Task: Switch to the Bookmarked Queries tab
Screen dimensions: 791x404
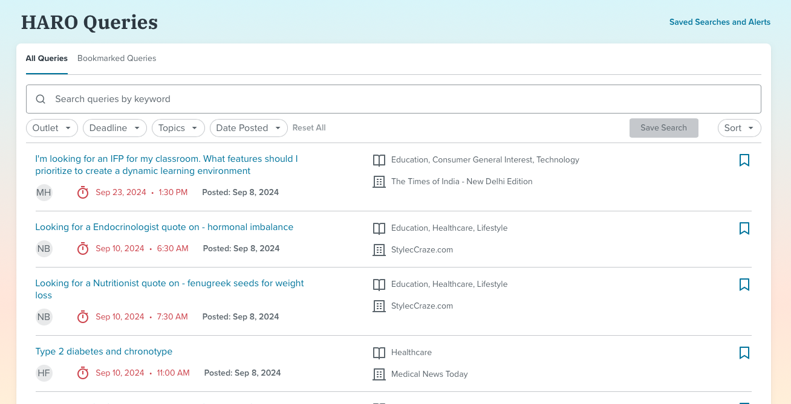Action: point(117,59)
